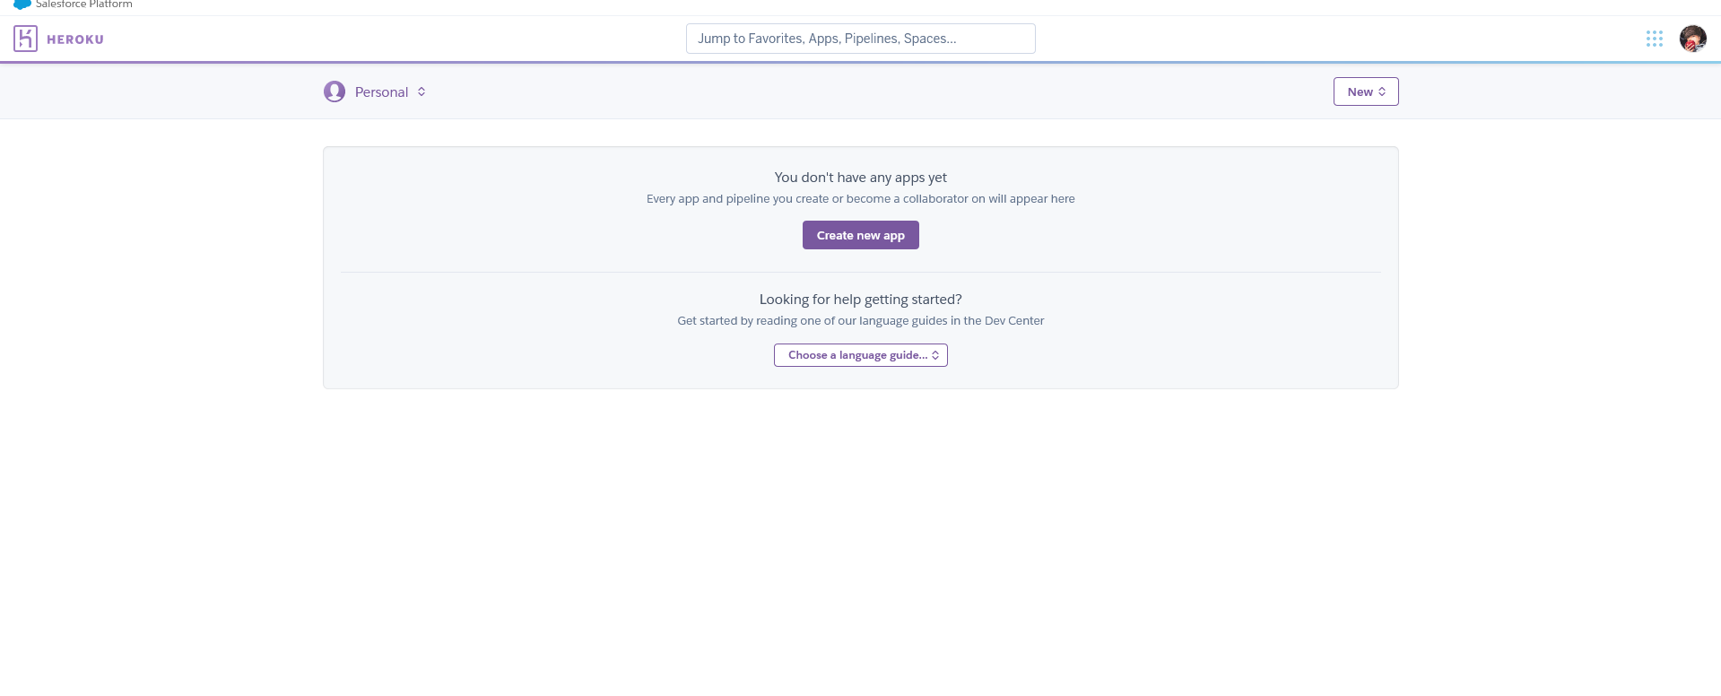Open the New dropdown button
The image size is (1721, 696).
1366,91
